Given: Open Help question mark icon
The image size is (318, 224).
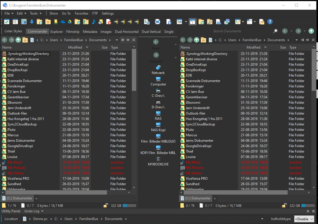Looking at the screenshot, I should 270,22.
